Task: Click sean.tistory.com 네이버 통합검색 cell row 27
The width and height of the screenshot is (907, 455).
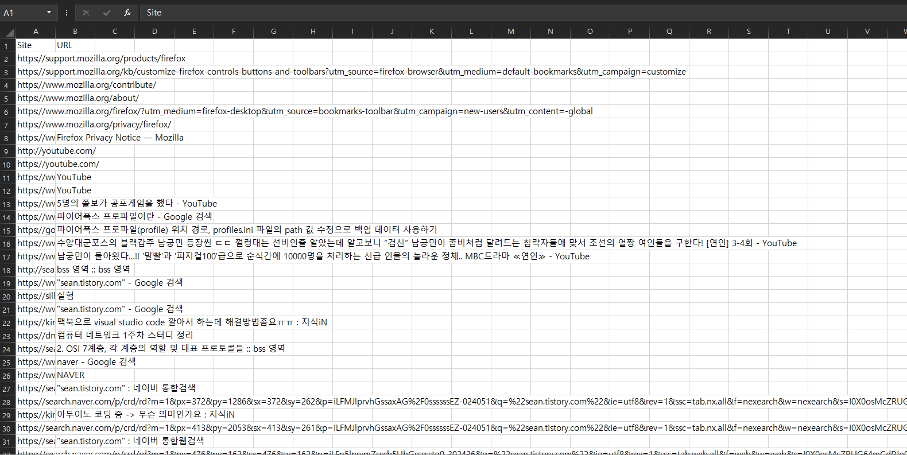Action: 126,388
